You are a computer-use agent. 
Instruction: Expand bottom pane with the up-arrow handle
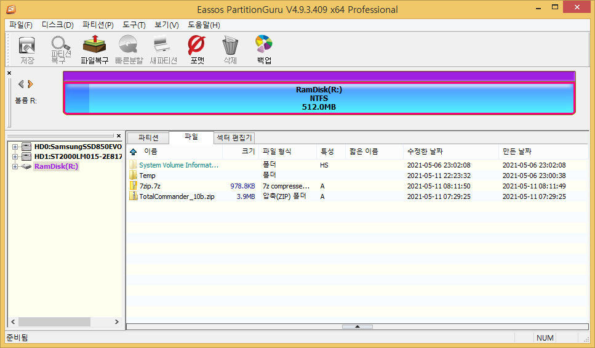point(357,326)
